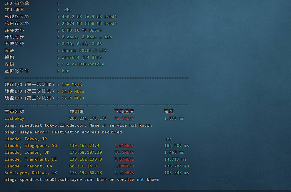Click the Linode London IP 176.58.107.39
The image size is (291, 192).
[86, 152]
